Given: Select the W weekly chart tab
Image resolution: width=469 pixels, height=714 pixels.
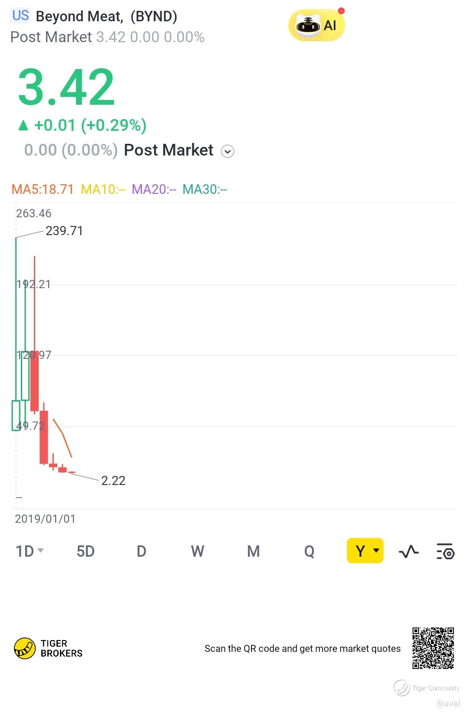Looking at the screenshot, I should tap(197, 551).
